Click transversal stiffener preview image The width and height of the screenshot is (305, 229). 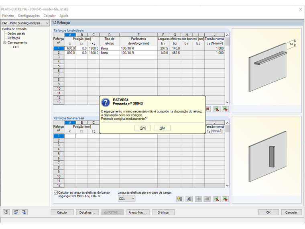coord(267,156)
